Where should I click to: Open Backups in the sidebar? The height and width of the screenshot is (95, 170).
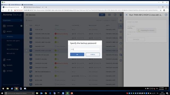click(9, 65)
